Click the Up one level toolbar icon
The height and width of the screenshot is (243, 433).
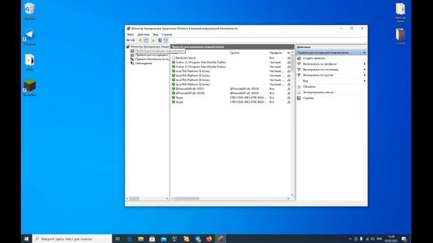[x=140, y=40]
